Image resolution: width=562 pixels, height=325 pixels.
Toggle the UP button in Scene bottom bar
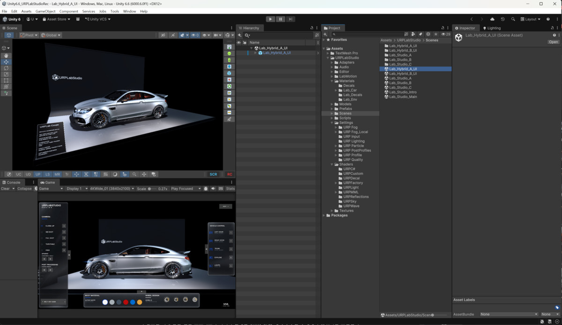(38, 174)
